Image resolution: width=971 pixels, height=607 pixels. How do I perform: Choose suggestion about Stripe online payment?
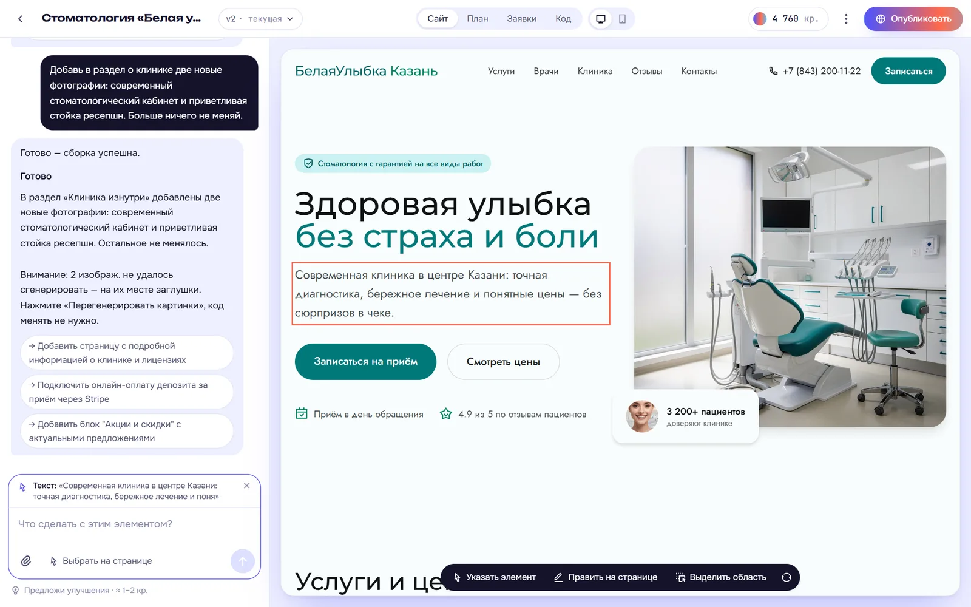[127, 392]
